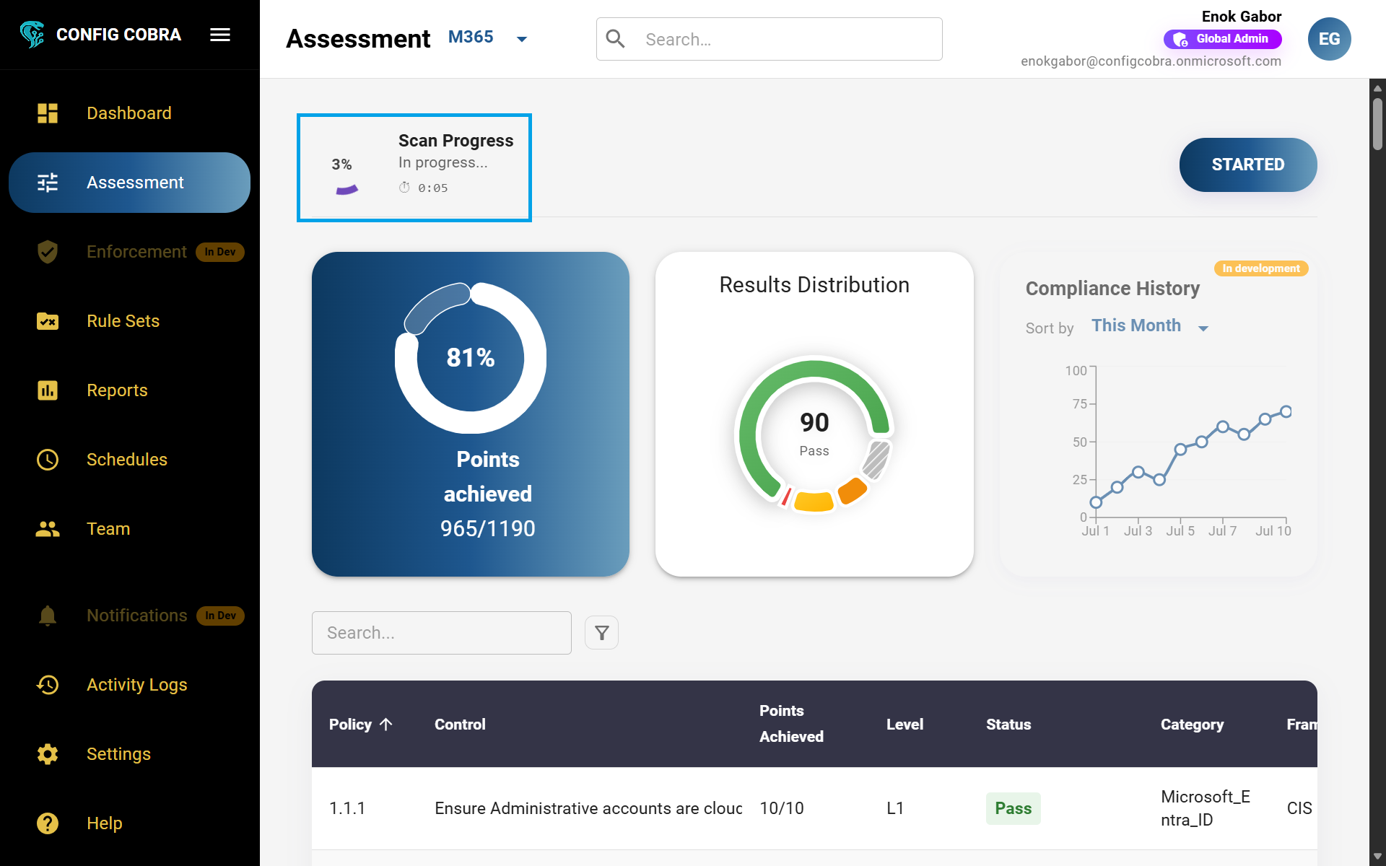Click the Rule Sets folder icon
Image resolution: width=1386 pixels, height=866 pixels.
click(x=48, y=321)
